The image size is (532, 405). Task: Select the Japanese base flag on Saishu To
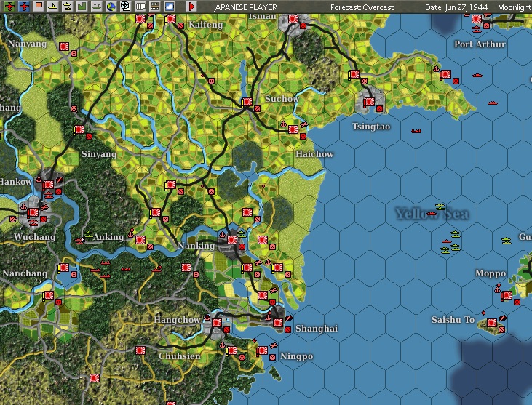(492, 322)
